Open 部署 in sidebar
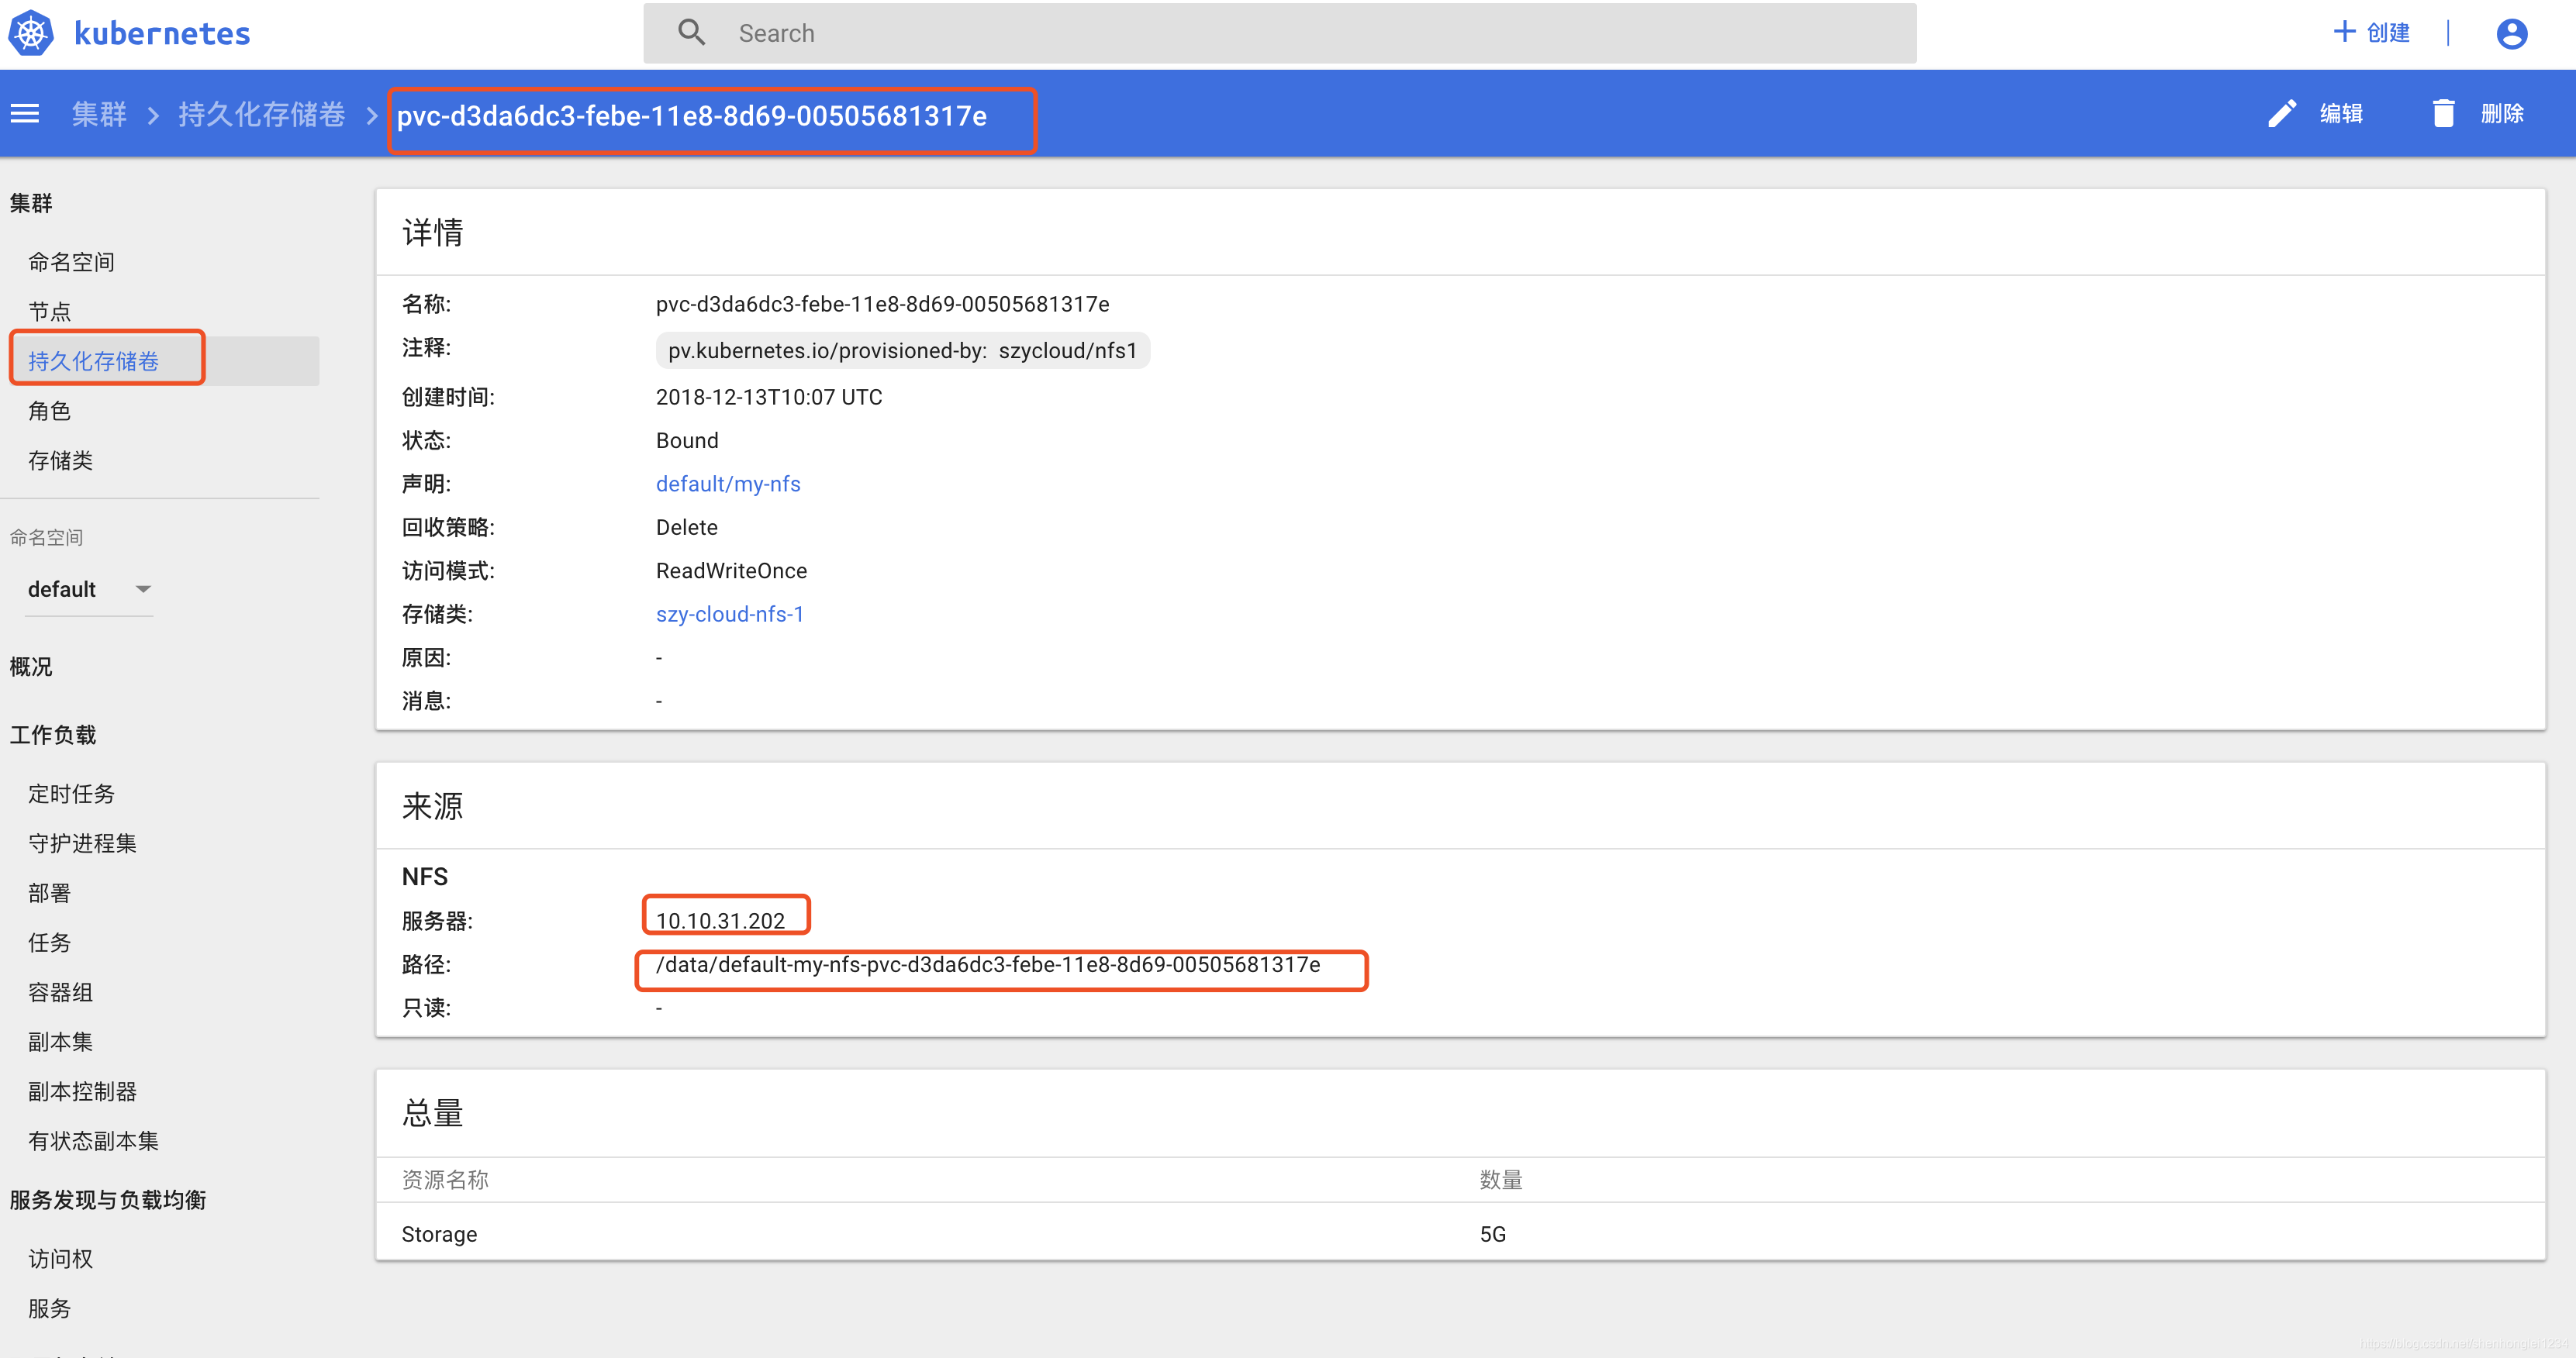 coord(50,894)
